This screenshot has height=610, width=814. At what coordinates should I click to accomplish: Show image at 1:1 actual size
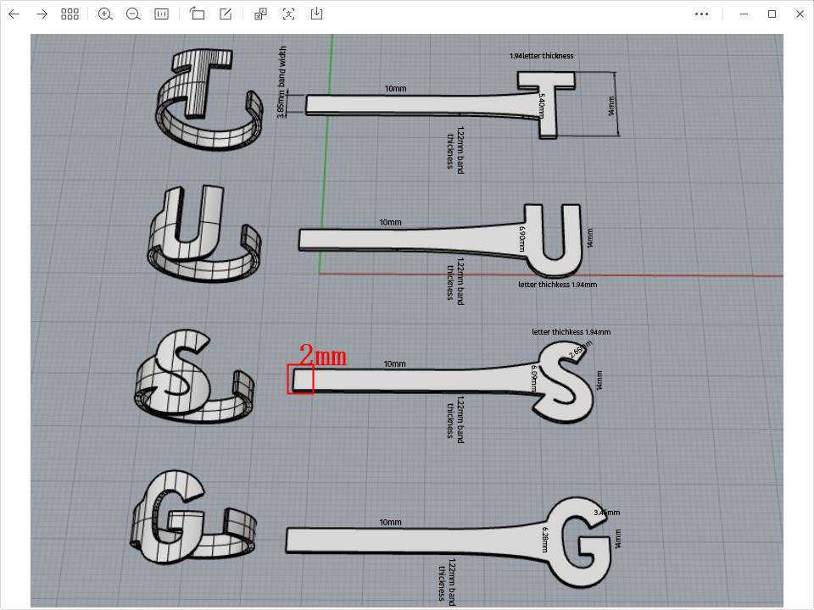[x=161, y=14]
